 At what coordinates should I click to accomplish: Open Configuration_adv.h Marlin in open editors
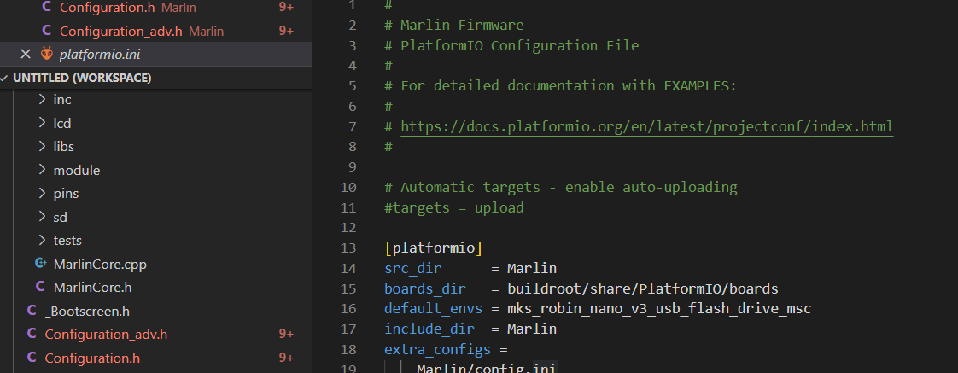tap(120, 31)
